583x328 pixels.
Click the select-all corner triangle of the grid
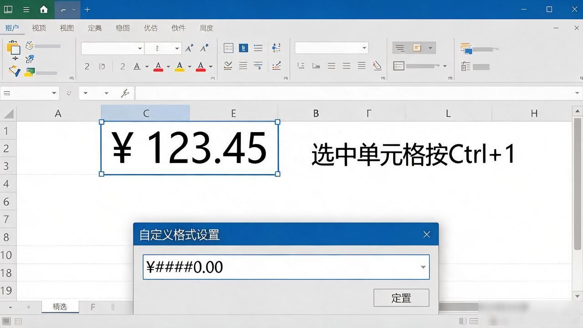(9, 113)
